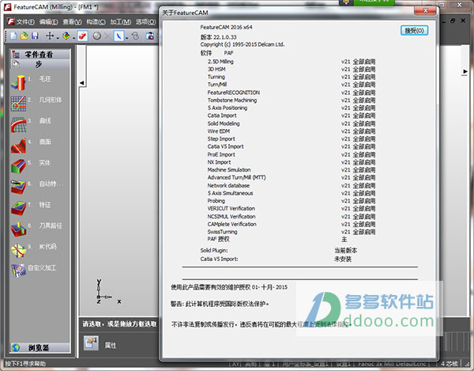The image size is (474, 371).
Task: Click the Catia V5 Import: 未安装 value
Action: click(x=343, y=259)
